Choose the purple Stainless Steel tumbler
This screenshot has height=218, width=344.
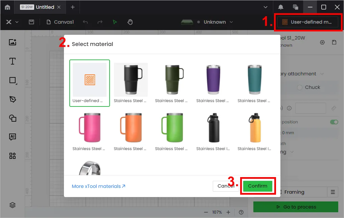click(x=213, y=83)
